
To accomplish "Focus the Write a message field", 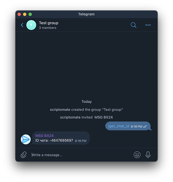I will (x=81, y=155).
